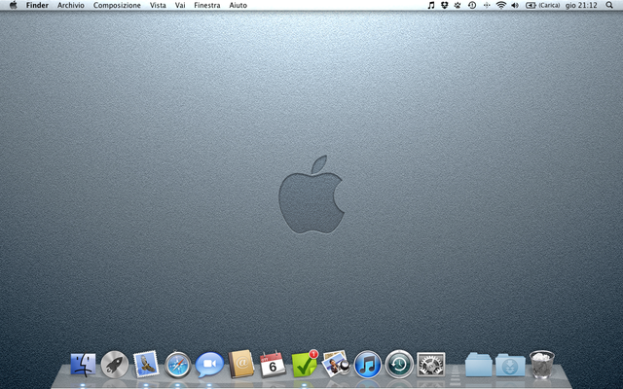
Task: Open Finder from the Dock
Action: pyautogui.click(x=83, y=365)
